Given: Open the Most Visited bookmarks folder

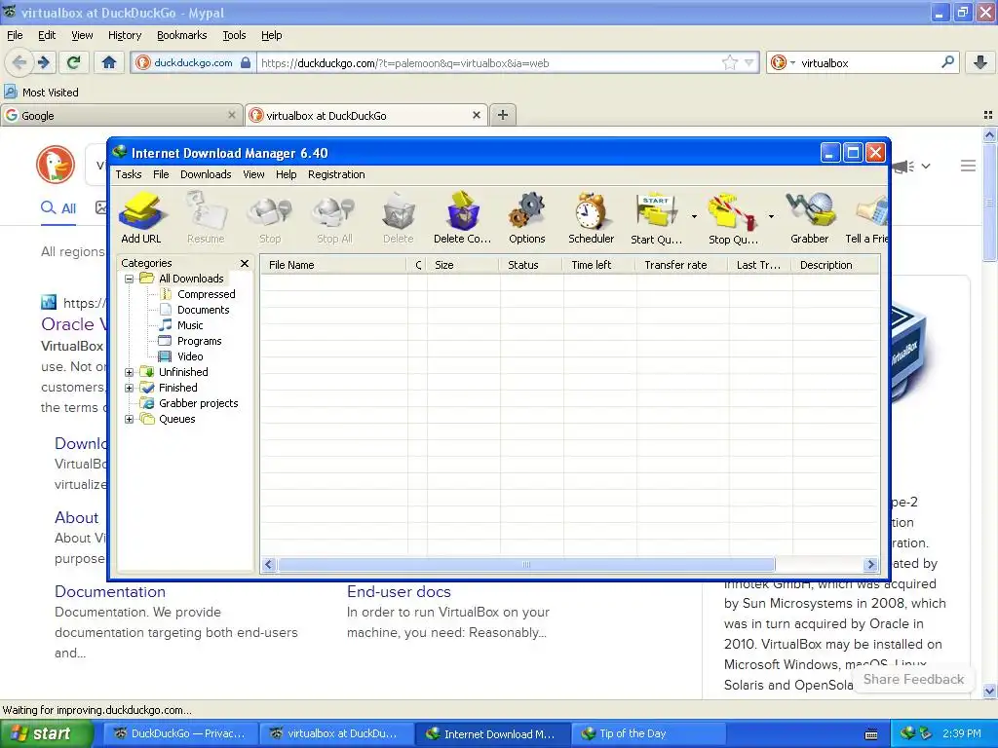Looking at the screenshot, I should [42, 93].
